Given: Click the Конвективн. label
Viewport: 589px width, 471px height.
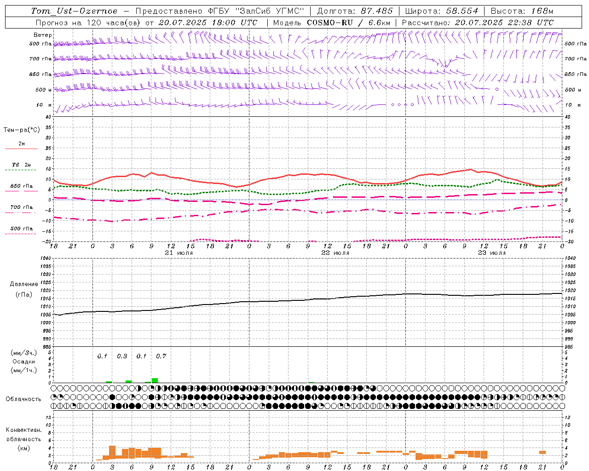Looking at the screenshot, I should click(x=23, y=430).
